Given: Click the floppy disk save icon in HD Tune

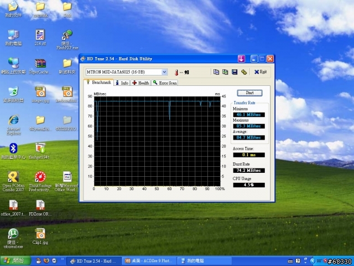Looking at the screenshot, I should click(235, 72).
